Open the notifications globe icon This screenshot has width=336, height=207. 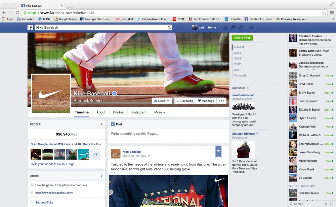(241, 28)
